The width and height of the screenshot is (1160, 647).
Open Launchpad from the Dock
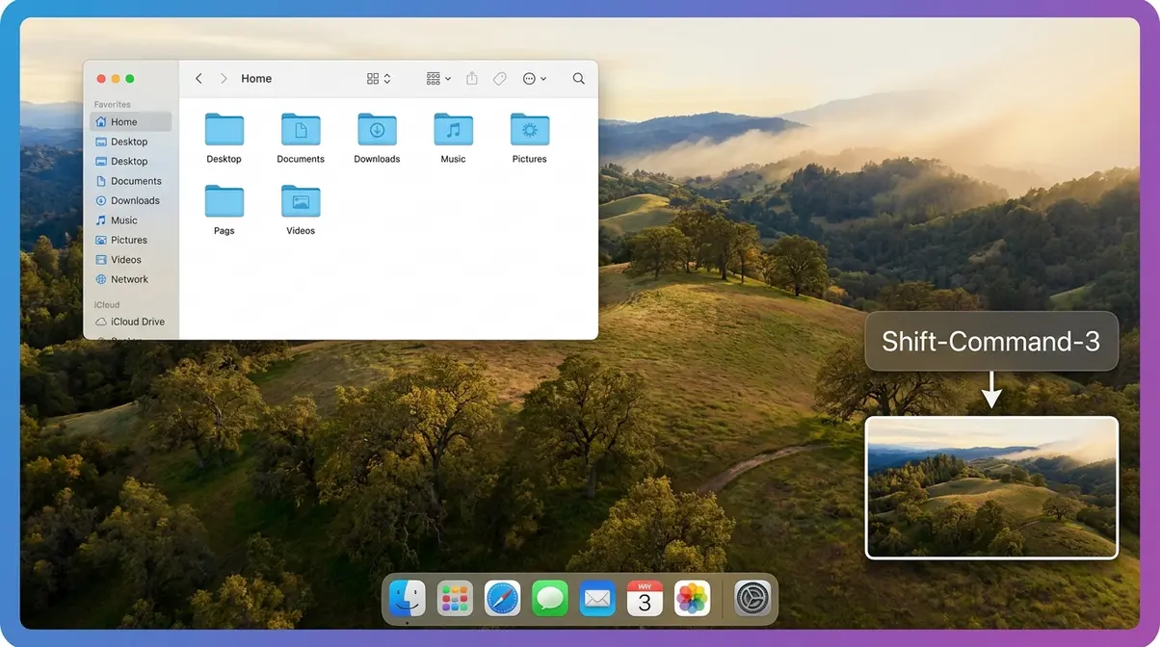pyautogui.click(x=455, y=598)
